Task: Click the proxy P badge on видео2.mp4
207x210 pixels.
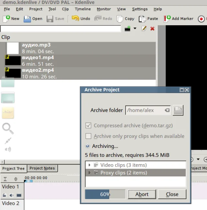Action: (7, 69)
